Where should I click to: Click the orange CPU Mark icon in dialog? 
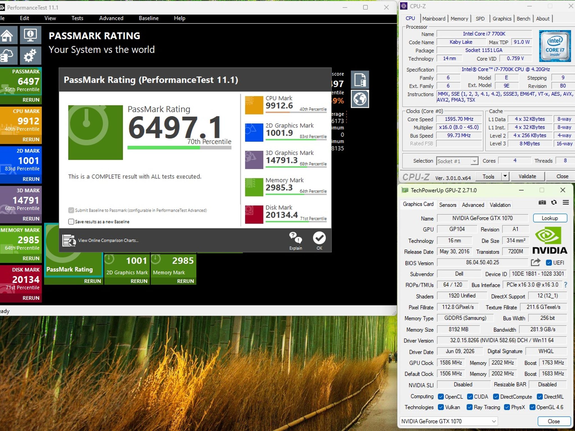point(254,105)
